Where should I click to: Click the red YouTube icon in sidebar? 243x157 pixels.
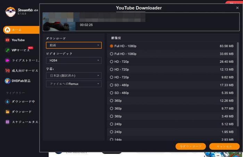point(7,40)
